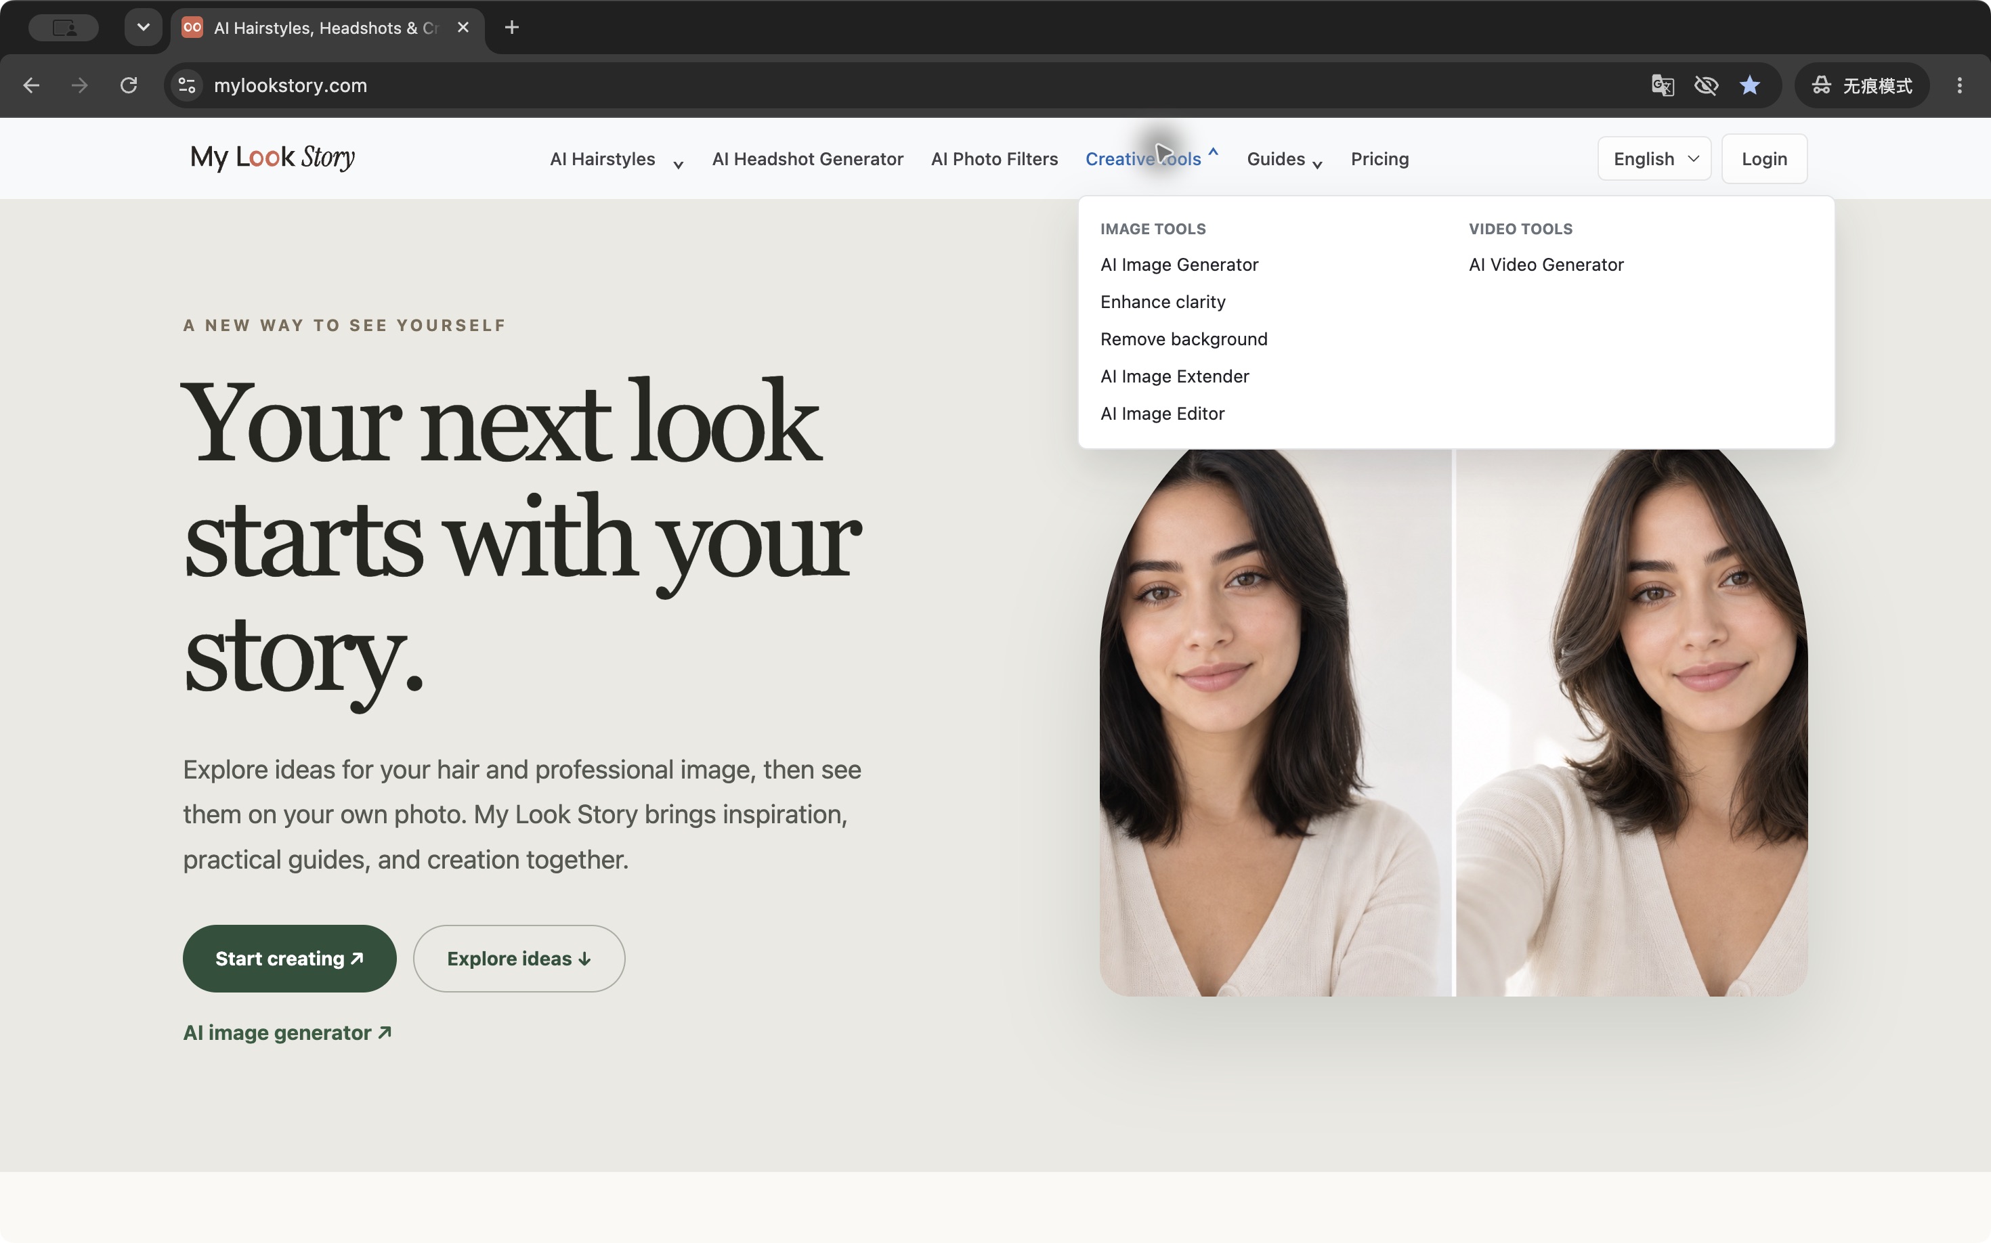Click the before hairstyle photo
The width and height of the screenshot is (1991, 1243).
[1275, 722]
